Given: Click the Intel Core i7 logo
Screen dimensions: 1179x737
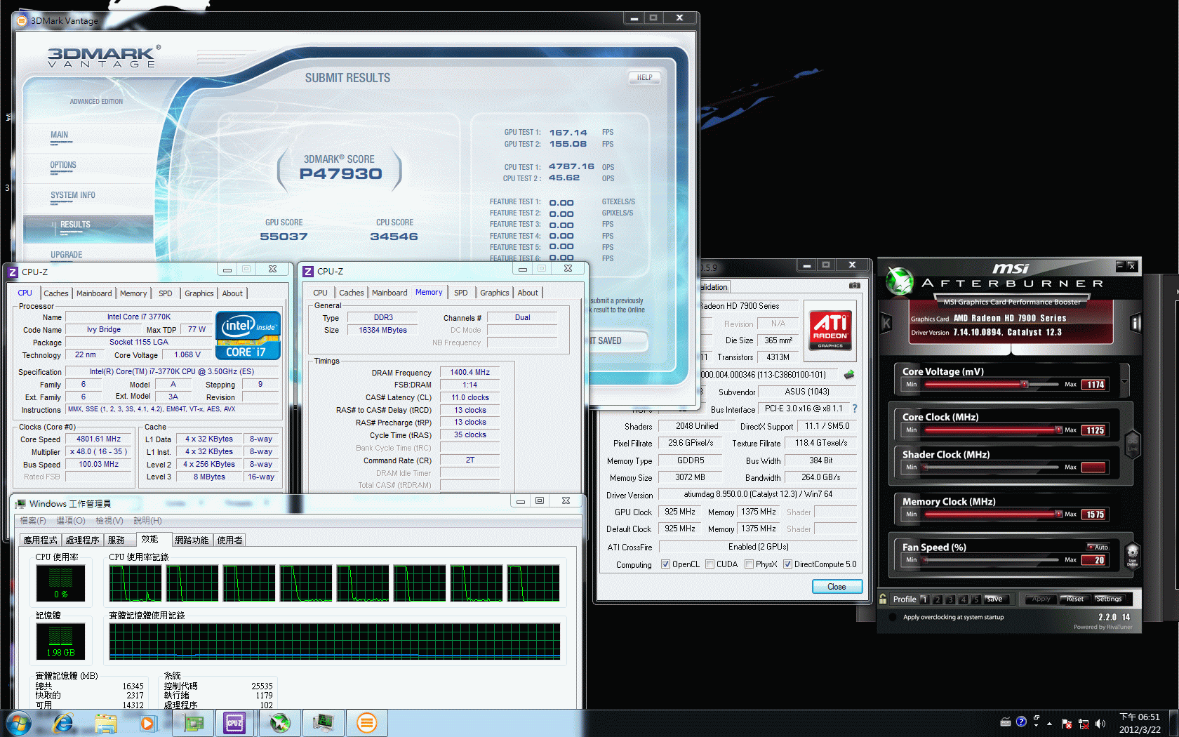Looking at the screenshot, I should point(248,336).
